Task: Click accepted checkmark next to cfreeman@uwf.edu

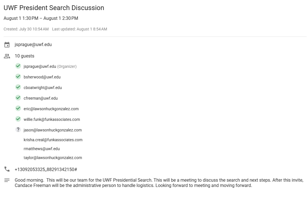Action: click(x=18, y=98)
